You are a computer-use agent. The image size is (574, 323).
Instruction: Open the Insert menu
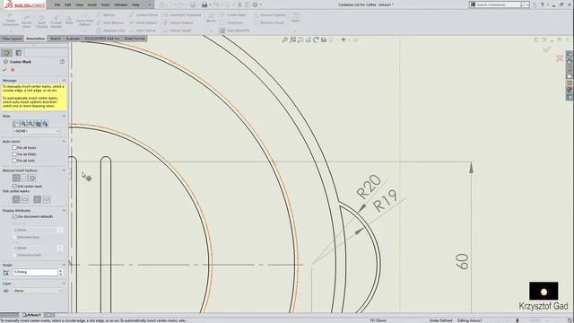point(92,4)
